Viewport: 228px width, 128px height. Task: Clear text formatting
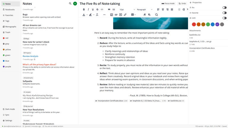(97, 15)
